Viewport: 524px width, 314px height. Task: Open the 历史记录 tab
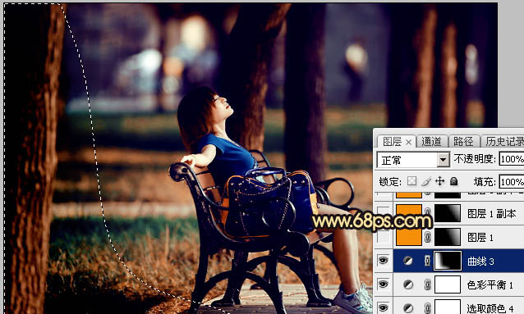(503, 142)
